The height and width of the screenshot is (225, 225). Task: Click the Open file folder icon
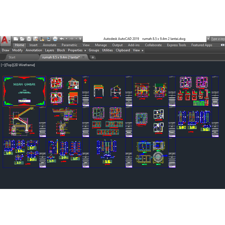tap(22, 39)
